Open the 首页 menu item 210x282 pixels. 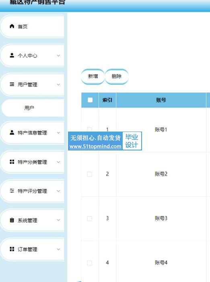click(x=32, y=27)
